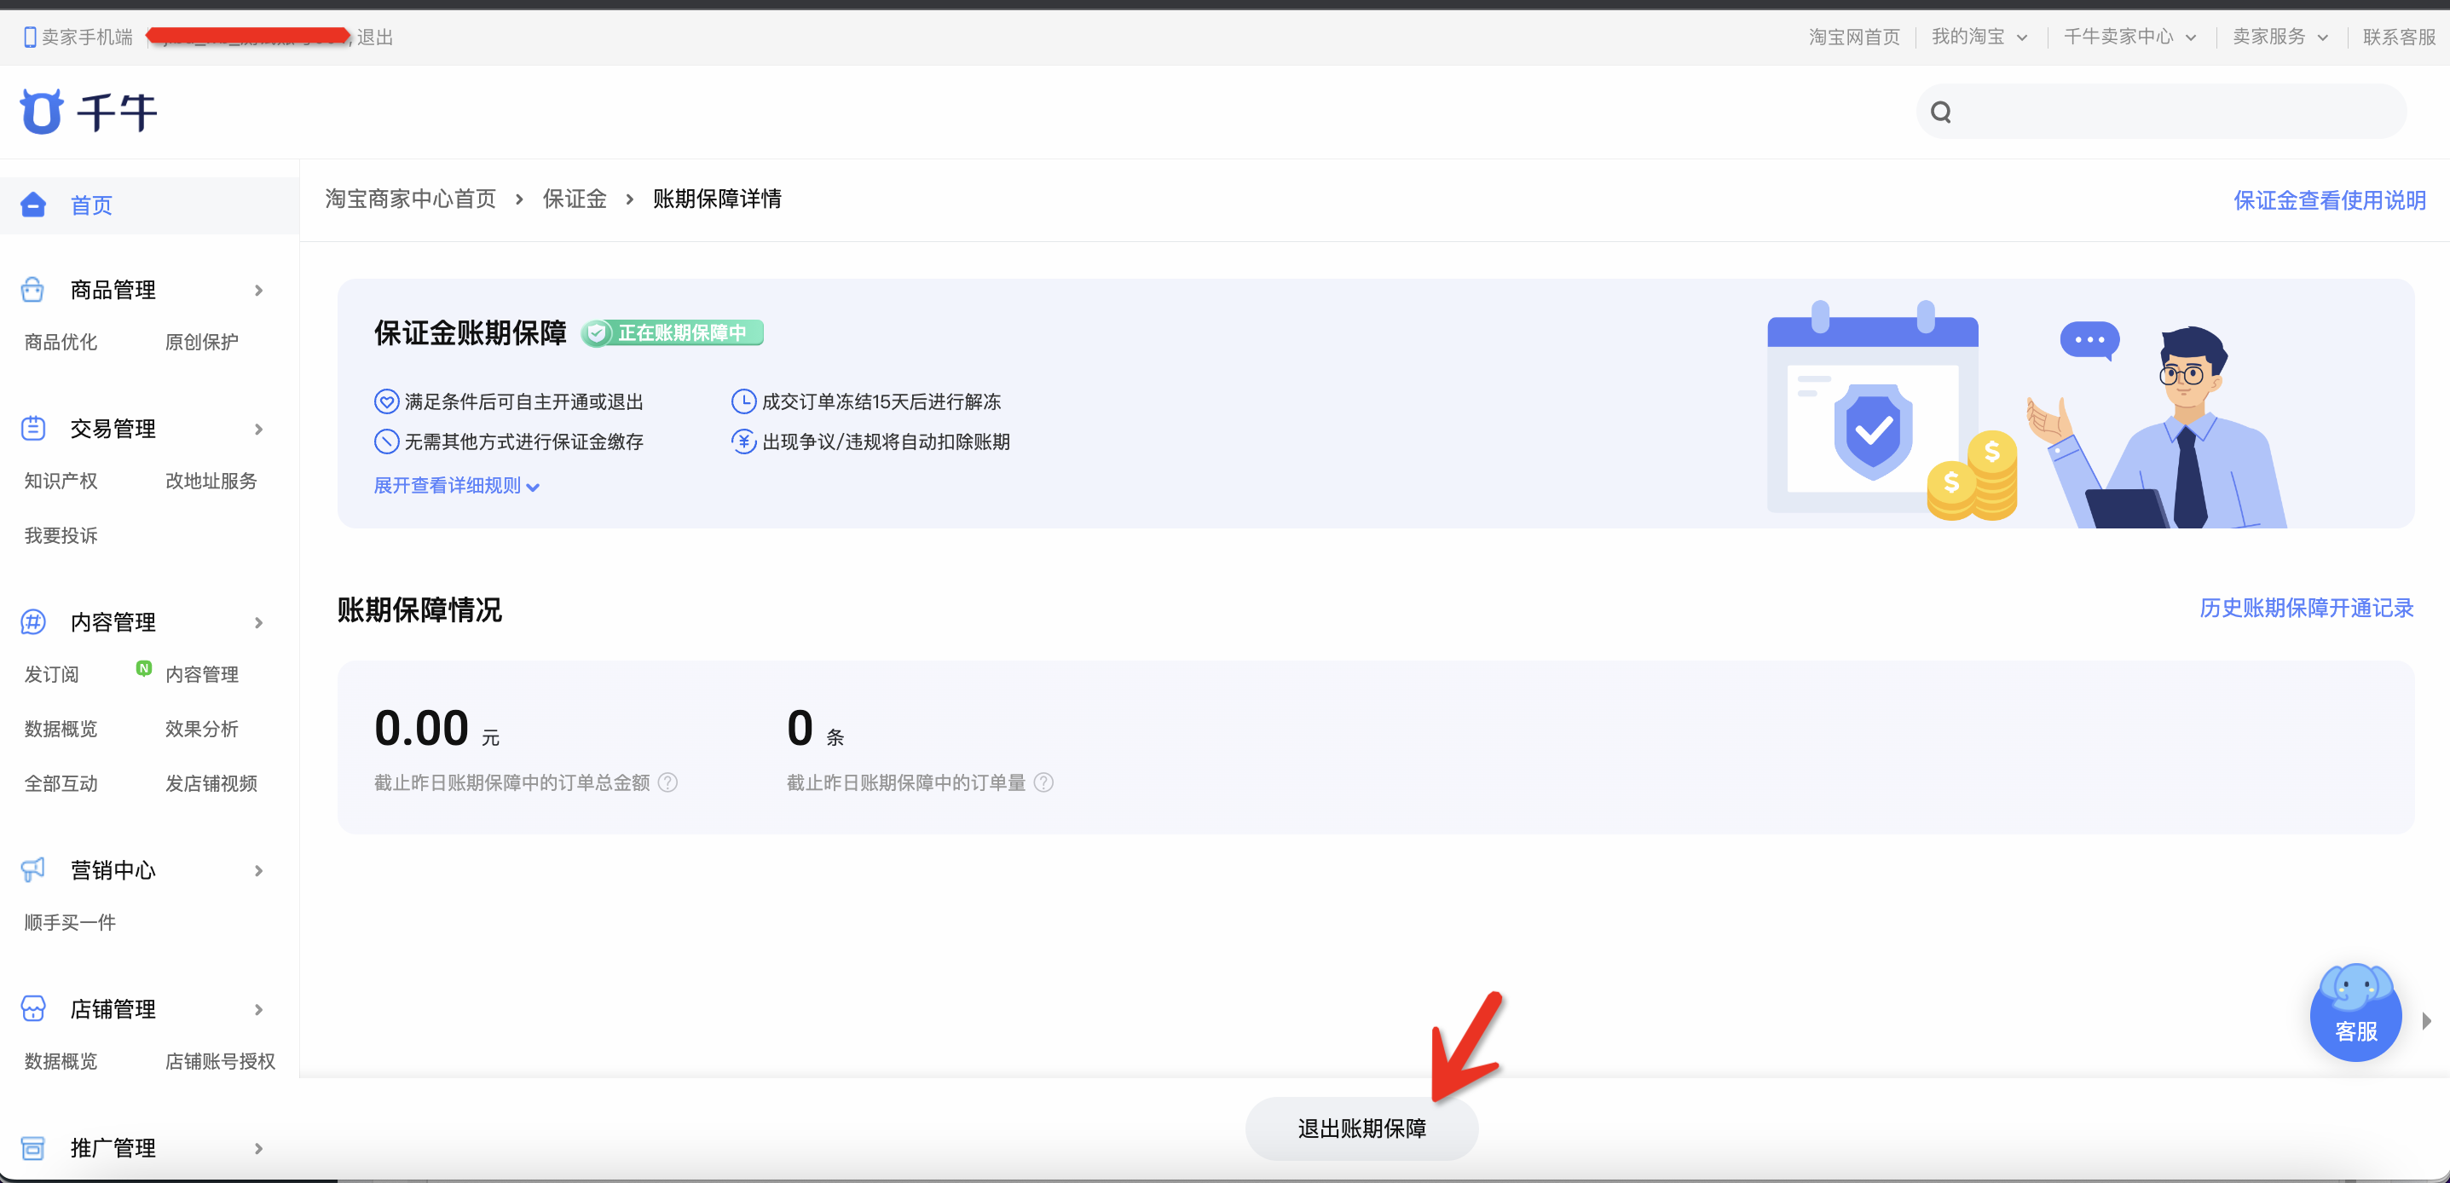The image size is (2450, 1183).
Task: Open 原创保护 sidebar item
Action: (202, 342)
